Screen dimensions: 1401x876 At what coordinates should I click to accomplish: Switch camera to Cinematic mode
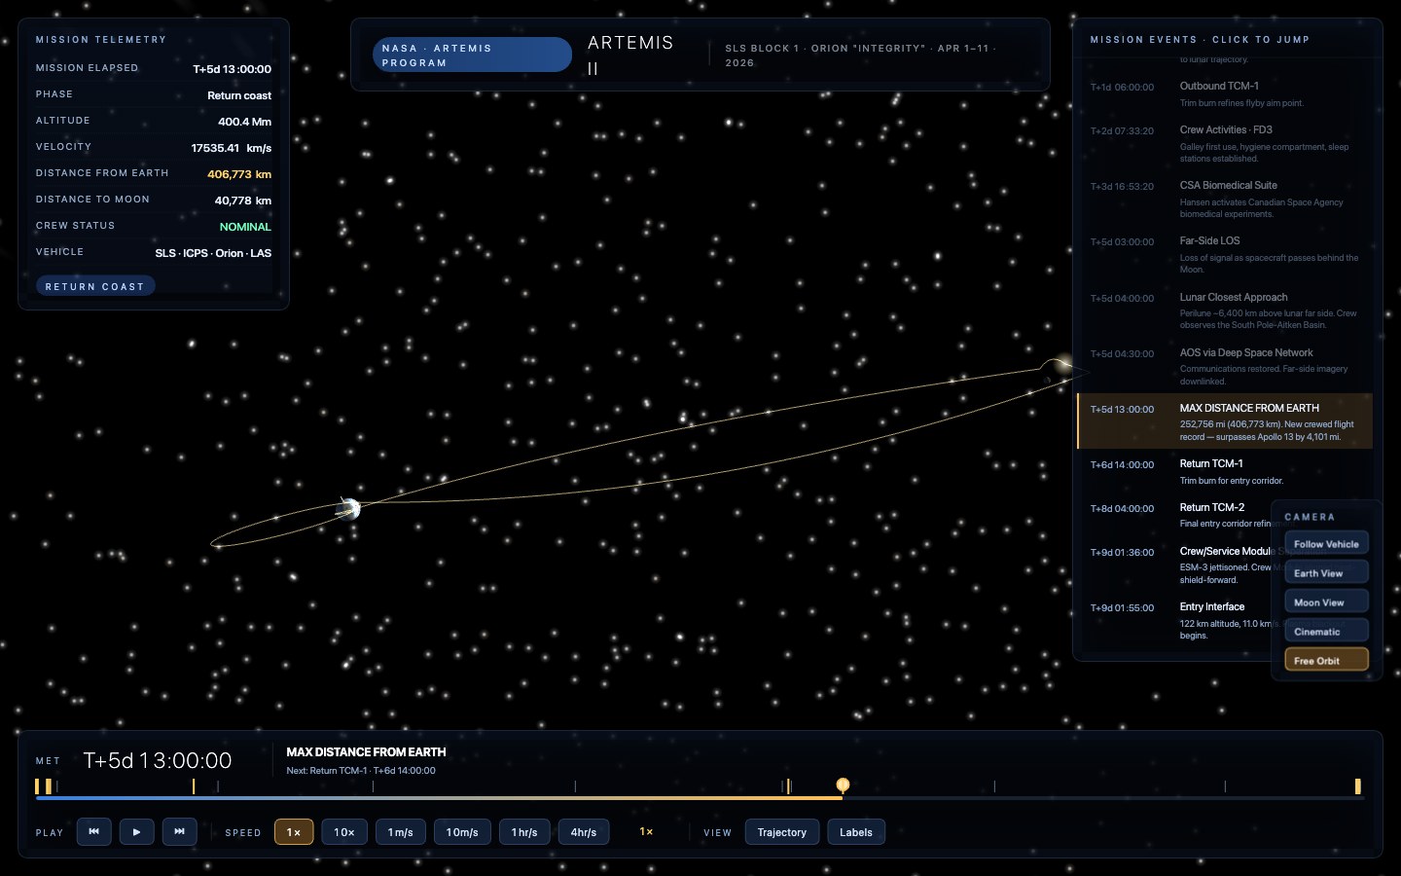pyautogui.click(x=1326, y=632)
